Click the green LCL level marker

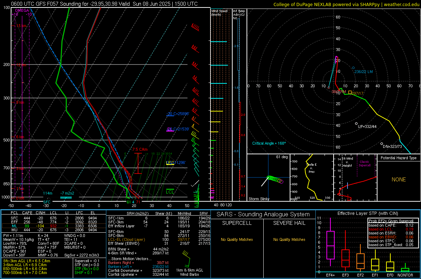tap(170, 192)
